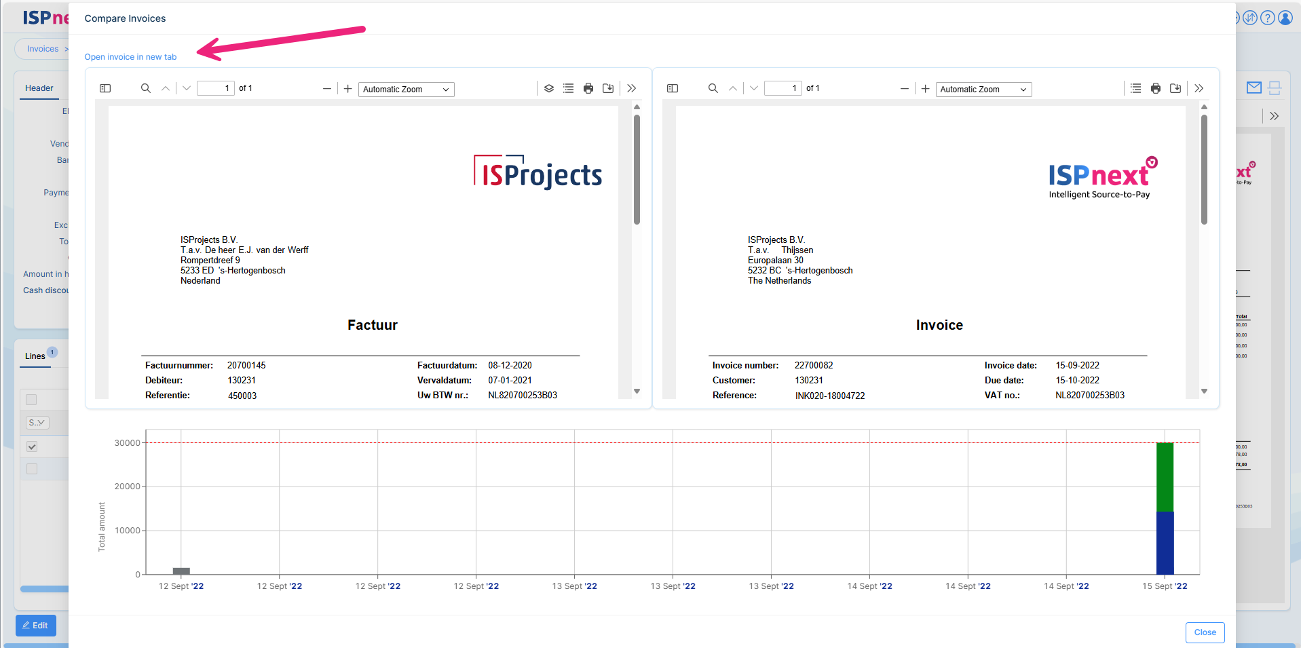Open Automatic Zoom dropdown in left viewer
Image resolution: width=1301 pixels, height=648 pixels.
(x=406, y=90)
